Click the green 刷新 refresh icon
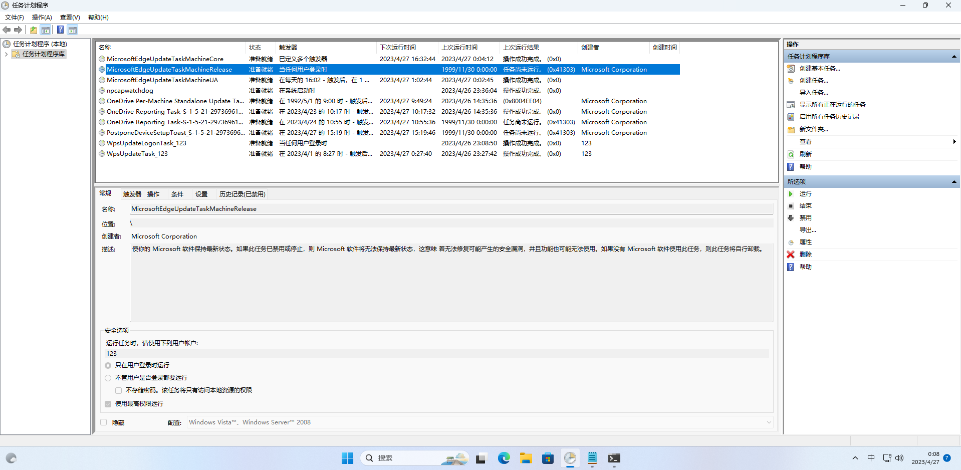Image resolution: width=961 pixels, height=470 pixels. [x=791, y=154]
